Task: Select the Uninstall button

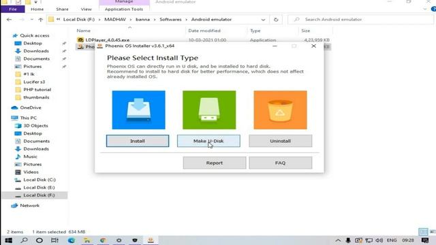Action: tap(280, 141)
